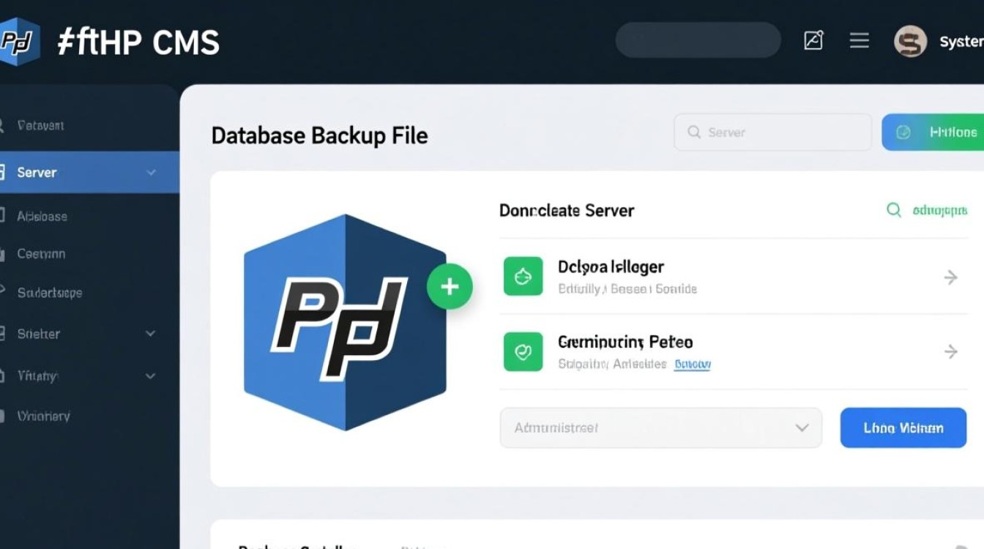This screenshot has width=984, height=549.
Task: Click the arrow on Delgoa Ielloger row
Action: coord(950,277)
